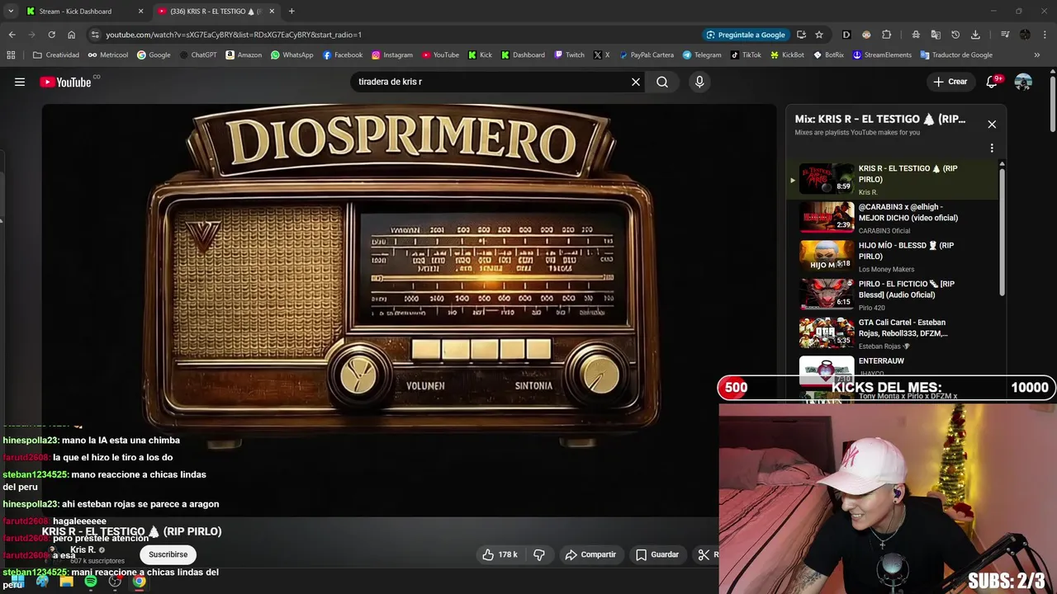The width and height of the screenshot is (1057, 594).
Task: Open the WhatsApp bookmark
Action: coord(292,55)
